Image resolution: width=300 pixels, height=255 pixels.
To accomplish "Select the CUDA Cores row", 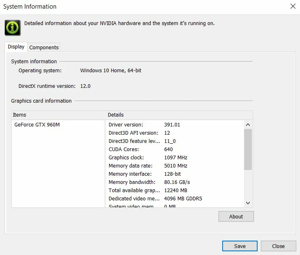I will [x=175, y=149].
